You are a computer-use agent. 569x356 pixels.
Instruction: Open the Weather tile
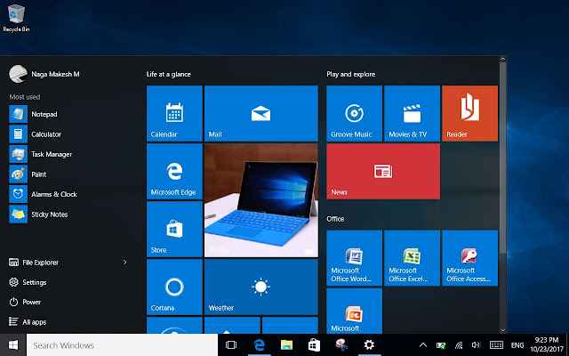[261, 287]
